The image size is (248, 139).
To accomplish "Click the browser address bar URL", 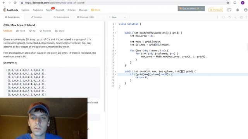I will pos(55,3).
